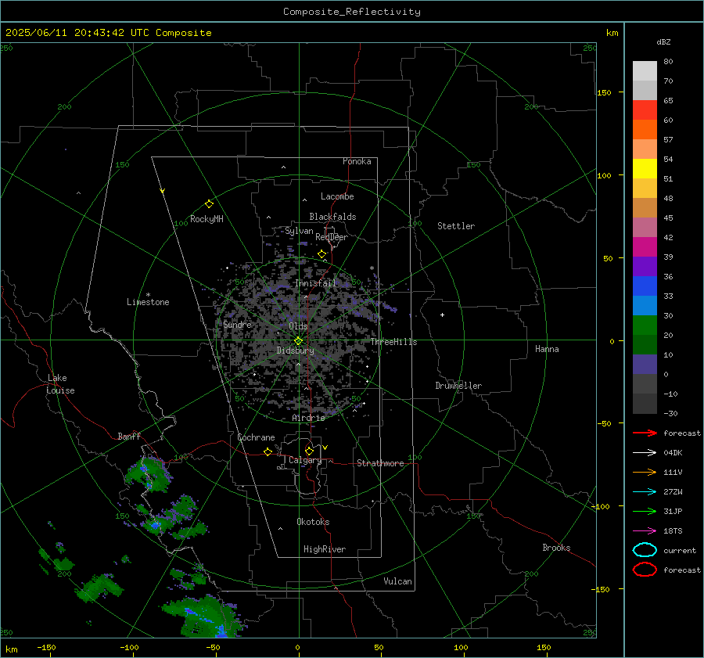This screenshot has width=704, height=658.
Task: Click the Strathmore label
Action: [x=380, y=463]
